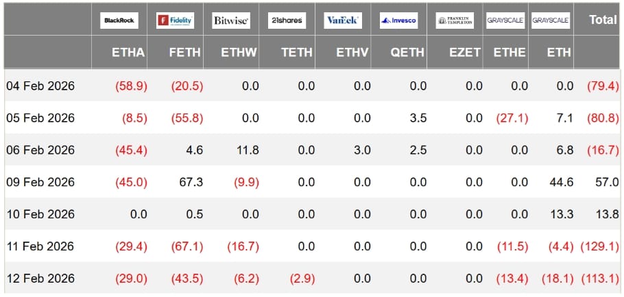Click the BlackRock logo
This screenshot has height=297, width=624.
[x=119, y=21]
